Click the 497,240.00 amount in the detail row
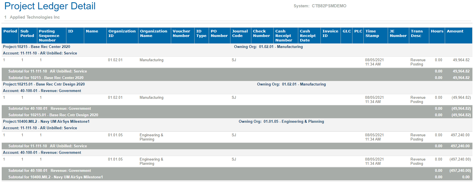The image size is (475, 182). coord(460,135)
